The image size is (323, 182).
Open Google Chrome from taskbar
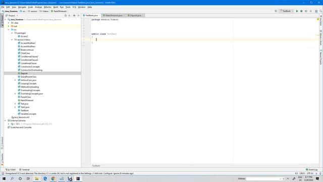point(53,178)
